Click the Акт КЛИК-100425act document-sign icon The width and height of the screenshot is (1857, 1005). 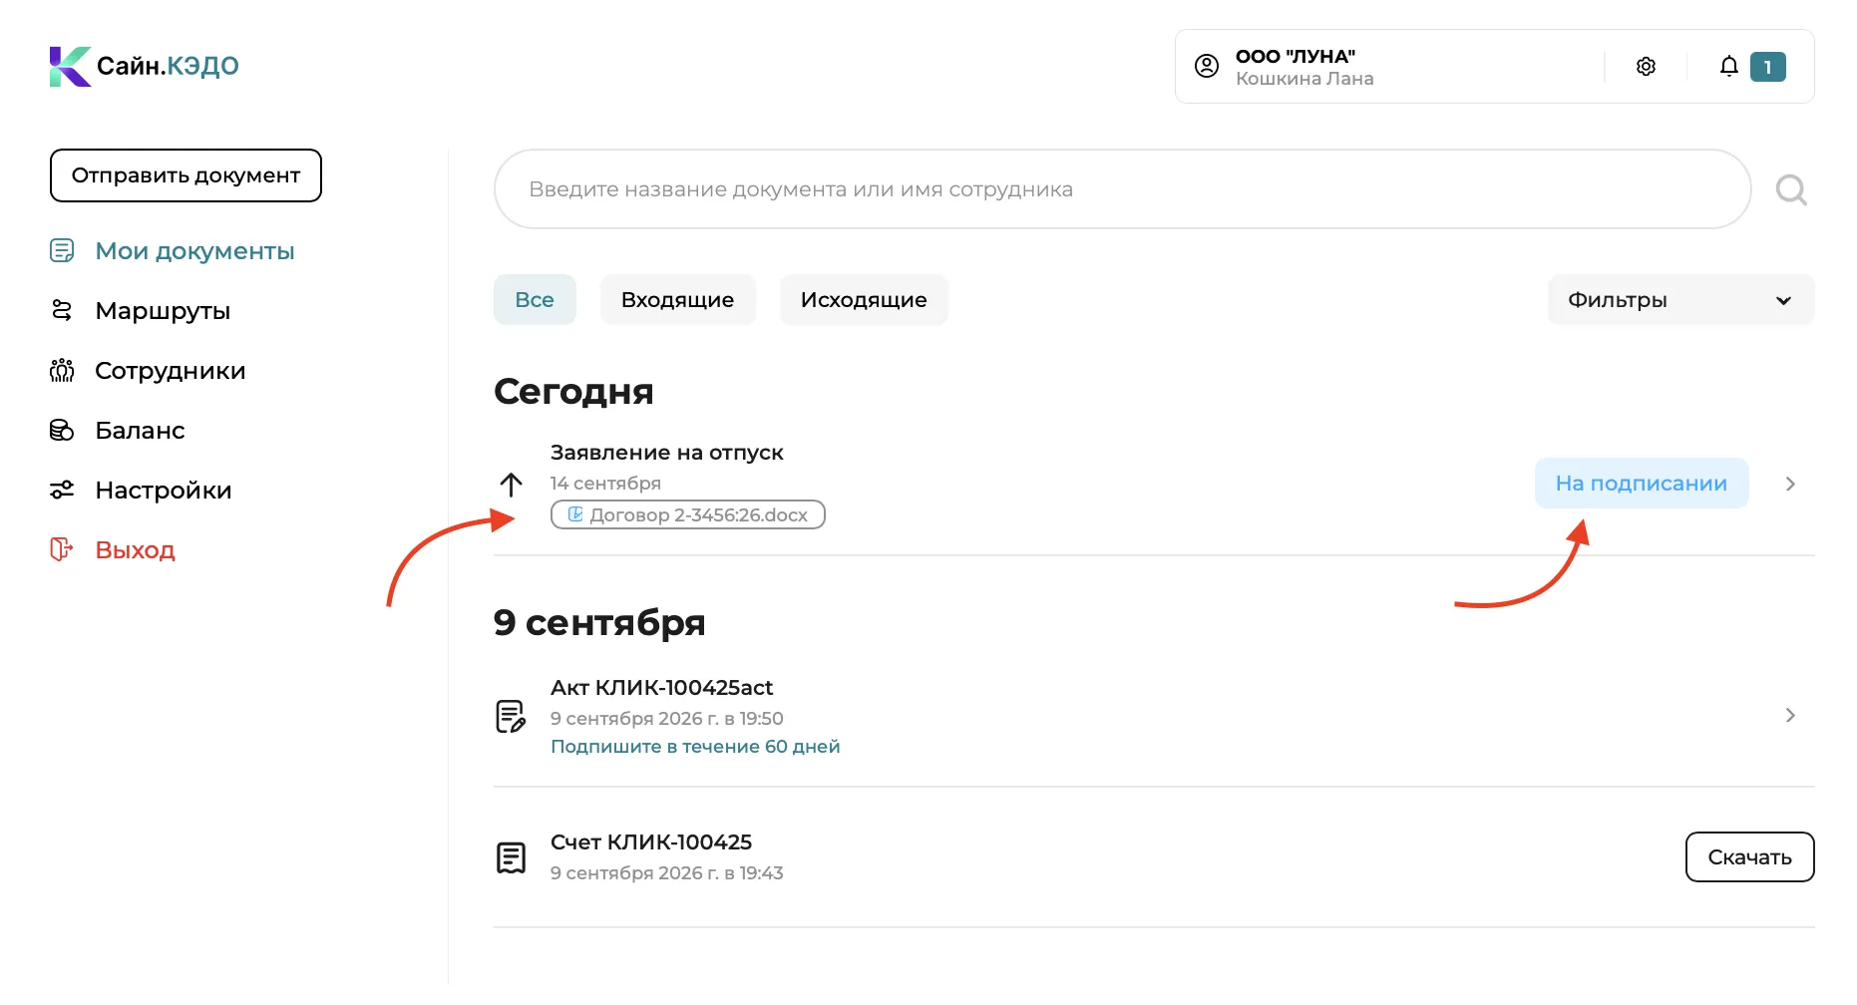coord(511,716)
